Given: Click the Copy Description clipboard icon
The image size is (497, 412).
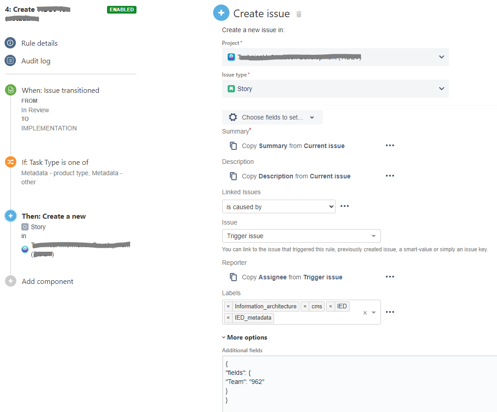Looking at the screenshot, I should (x=233, y=176).
